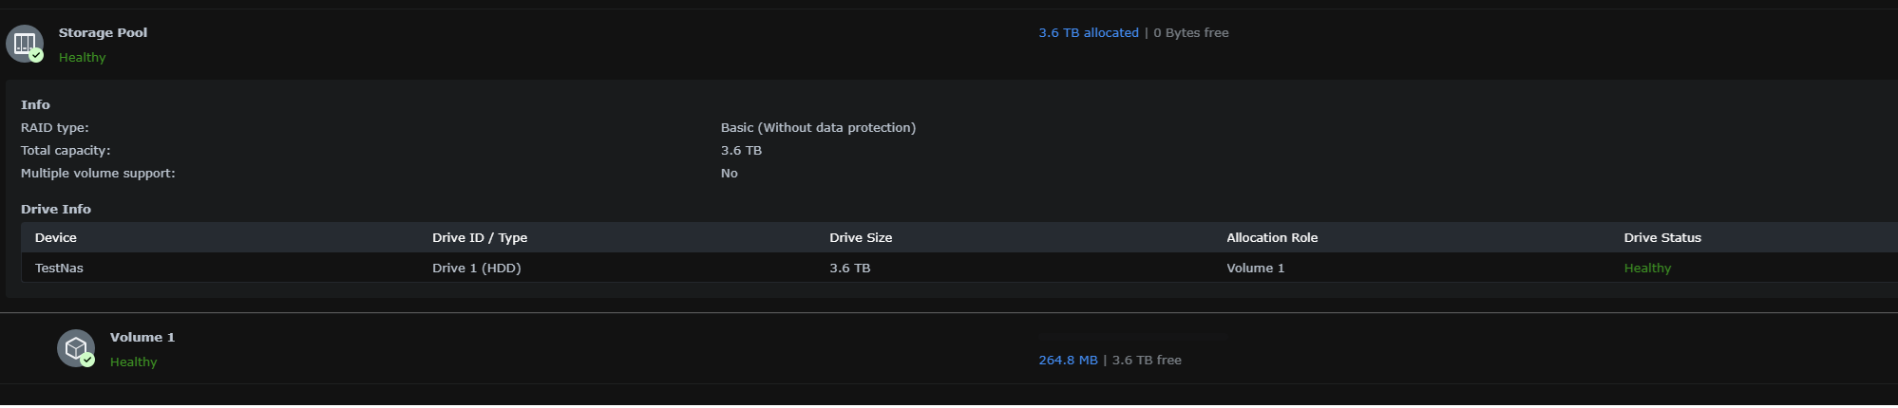Click the 264.8 MB usage text
Screen dimensions: 1898x408
1068,360
